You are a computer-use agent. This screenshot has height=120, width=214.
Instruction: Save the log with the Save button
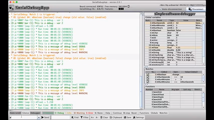pyautogui.click(x=127, y=117)
